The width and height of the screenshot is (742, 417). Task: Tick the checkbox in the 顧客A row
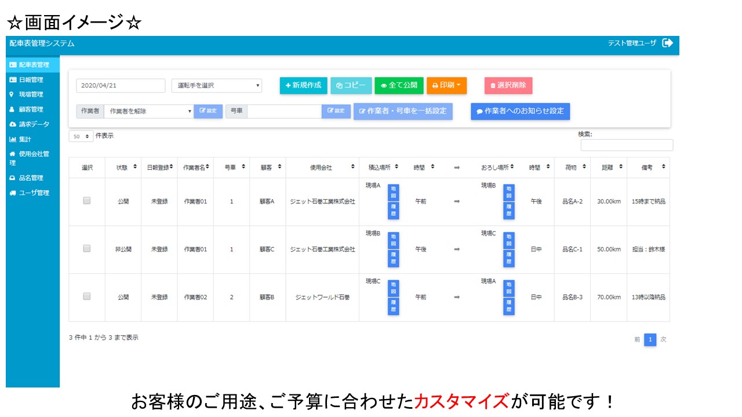click(x=86, y=200)
